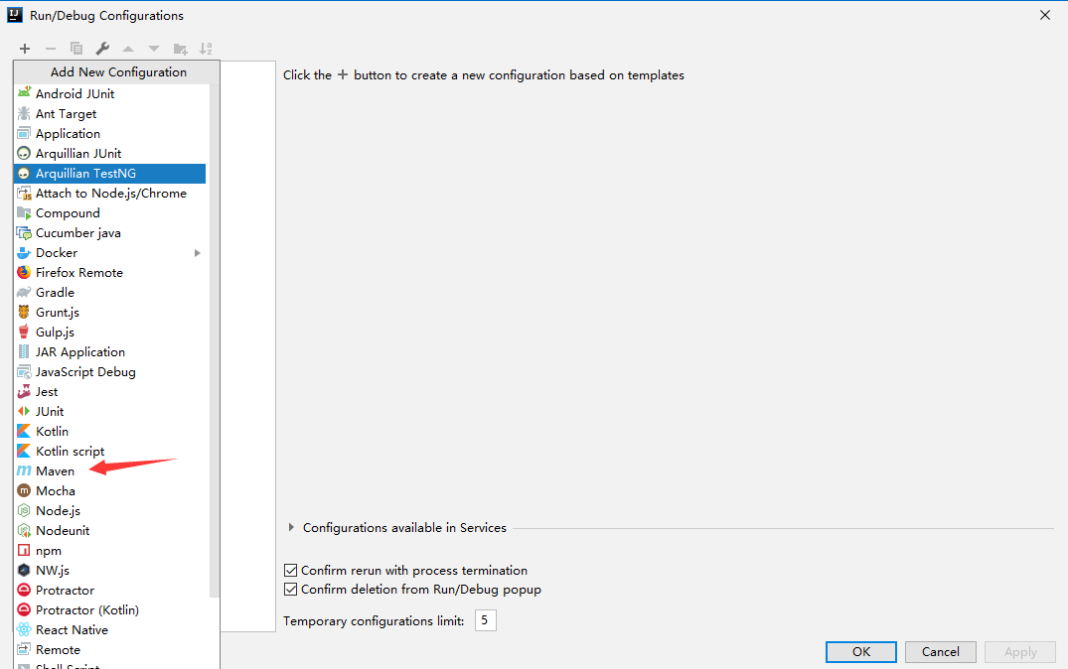The width and height of the screenshot is (1068, 669).
Task: Select JavaScript Debug entry
Action: click(109, 371)
